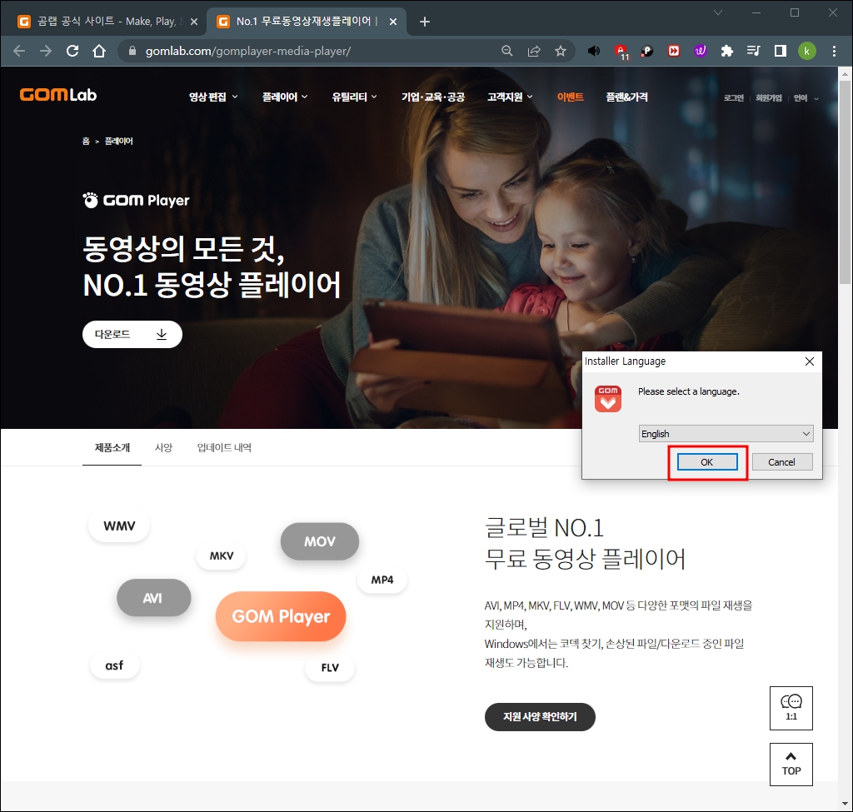Open the 플레이어 navigation dropdown
853x812 pixels.
tap(282, 97)
